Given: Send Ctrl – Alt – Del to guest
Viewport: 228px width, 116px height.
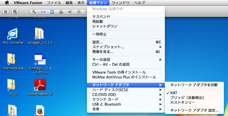Looking at the screenshot, I should click(x=126, y=64).
